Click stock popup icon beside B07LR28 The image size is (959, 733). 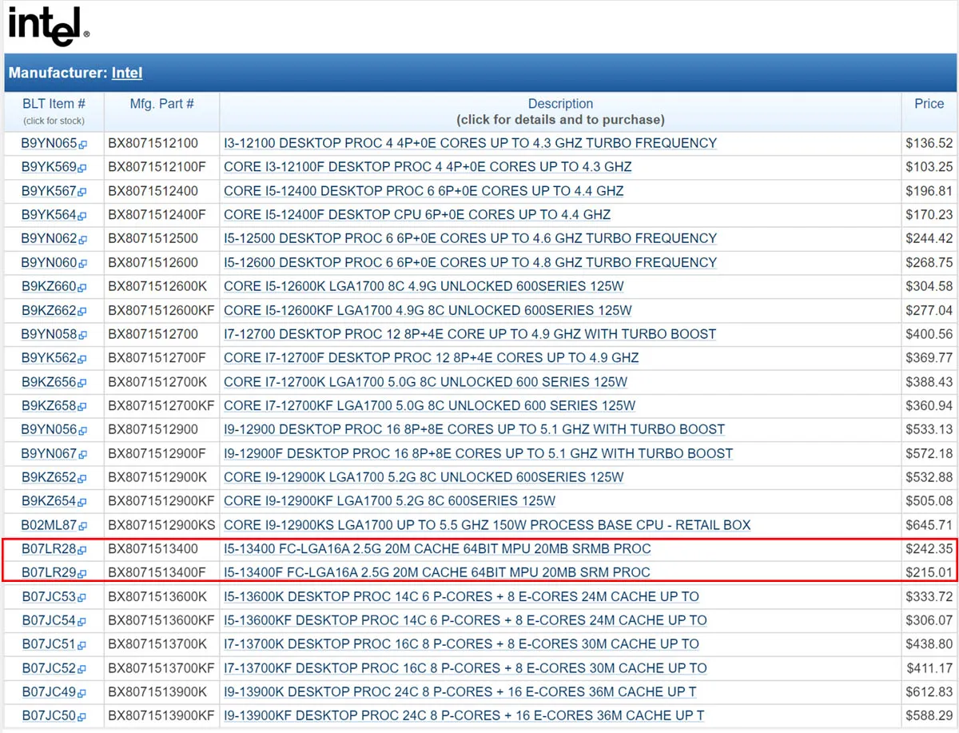(x=82, y=551)
